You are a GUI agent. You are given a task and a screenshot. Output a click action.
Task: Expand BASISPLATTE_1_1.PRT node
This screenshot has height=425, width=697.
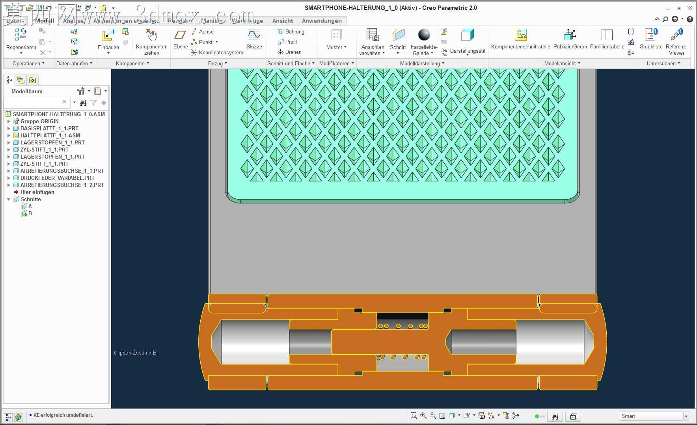[x=9, y=128]
